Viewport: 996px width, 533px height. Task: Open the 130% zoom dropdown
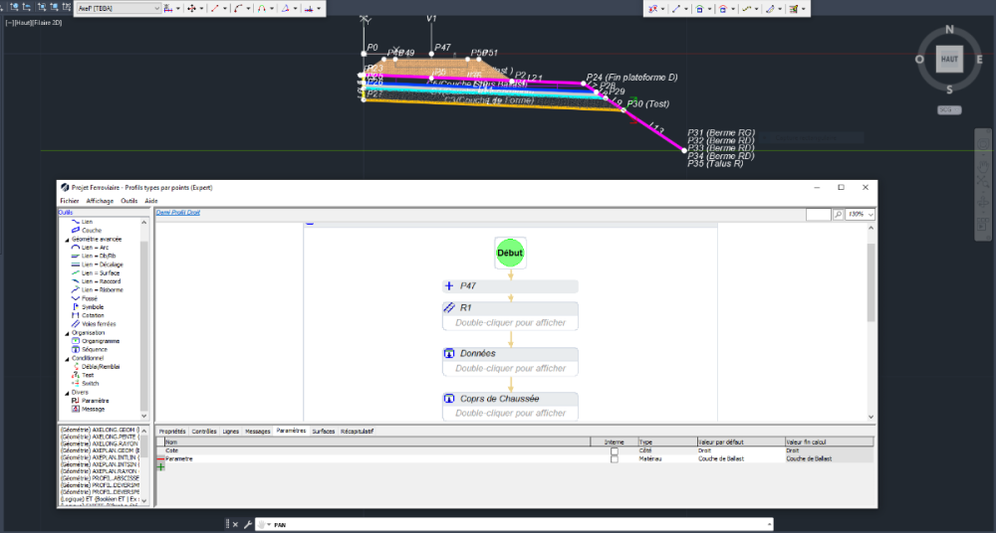point(861,215)
